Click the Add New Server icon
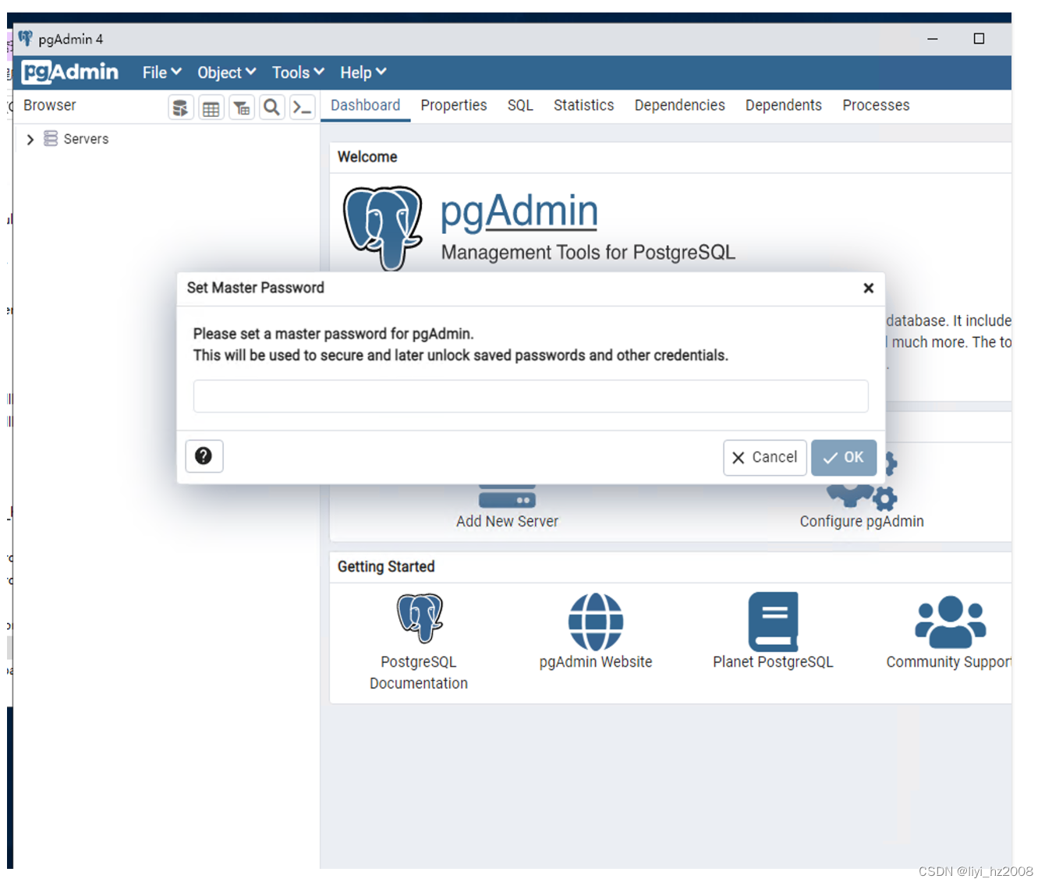Image resolution: width=1045 pixels, height=886 pixels. click(x=507, y=496)
